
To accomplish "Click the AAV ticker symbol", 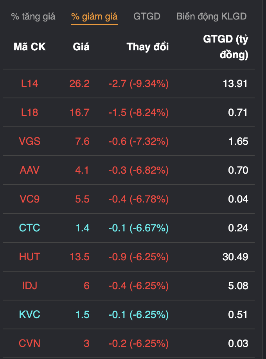I will 30,170.
